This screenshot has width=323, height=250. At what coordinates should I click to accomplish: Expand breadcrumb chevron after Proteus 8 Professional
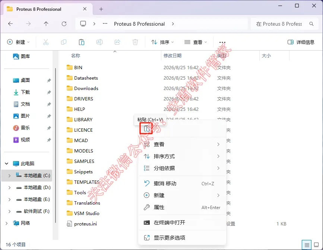point(173,24)
